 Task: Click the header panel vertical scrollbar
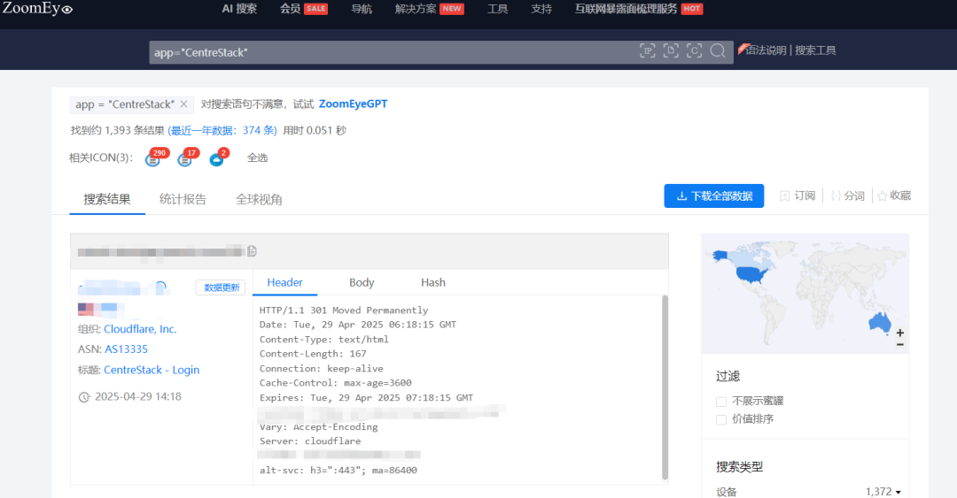click(665, 388)
